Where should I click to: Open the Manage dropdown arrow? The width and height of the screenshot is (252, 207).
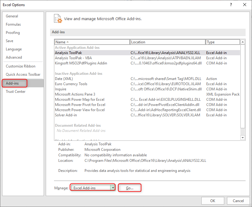[113, 188]
